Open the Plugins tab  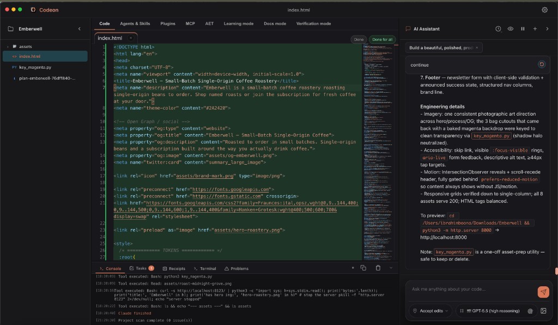[168, 23]
